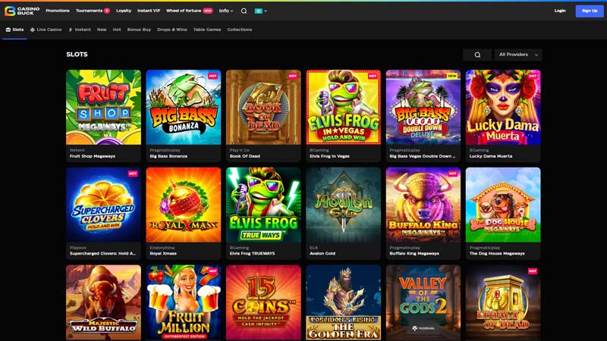Click the Playson provider label
The height and width of the screenshot is (341, 607).
78,248
